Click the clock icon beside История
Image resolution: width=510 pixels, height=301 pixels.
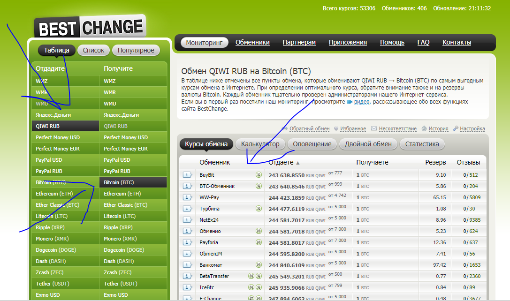click(x=424, y=129)
